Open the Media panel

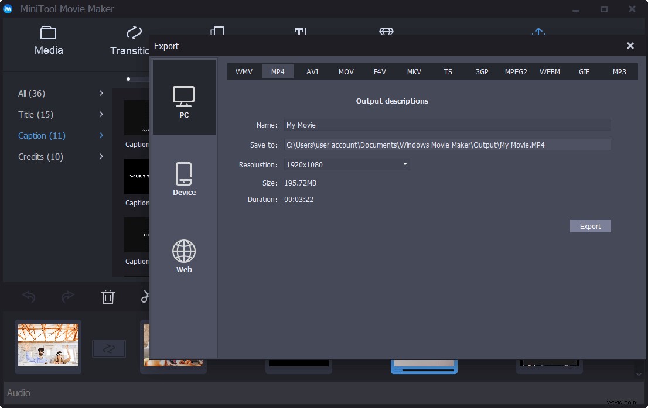pos(48,41)
